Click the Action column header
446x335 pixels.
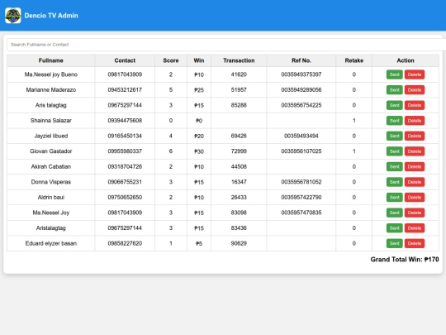pyautogui.click(x=406, y=60)
